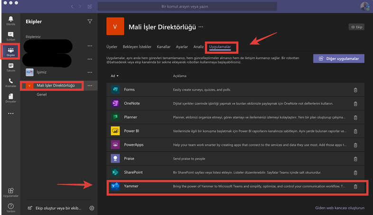Switch to the Ayarlar tab
The height and width of the screenshot is (215, 373).
tap(182, 47)
